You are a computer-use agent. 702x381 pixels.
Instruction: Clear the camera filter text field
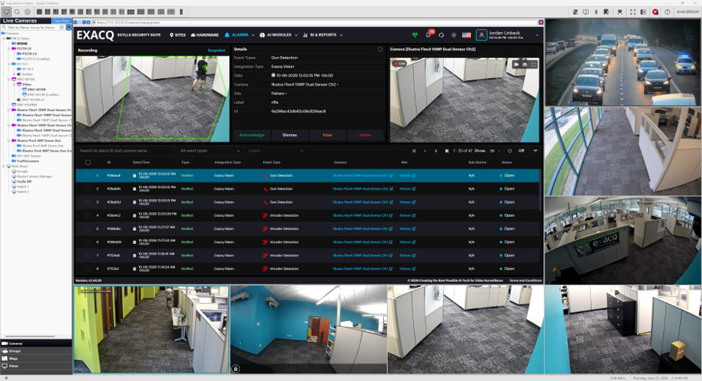(x=61, y=27)
